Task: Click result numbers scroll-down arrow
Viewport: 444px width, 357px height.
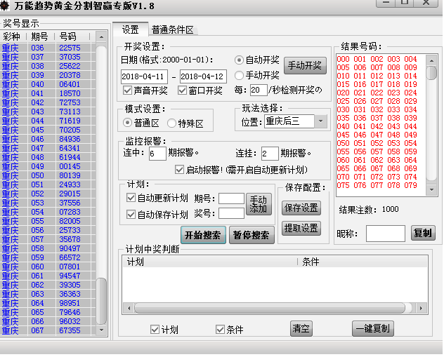Action: [x=431, y=189]
